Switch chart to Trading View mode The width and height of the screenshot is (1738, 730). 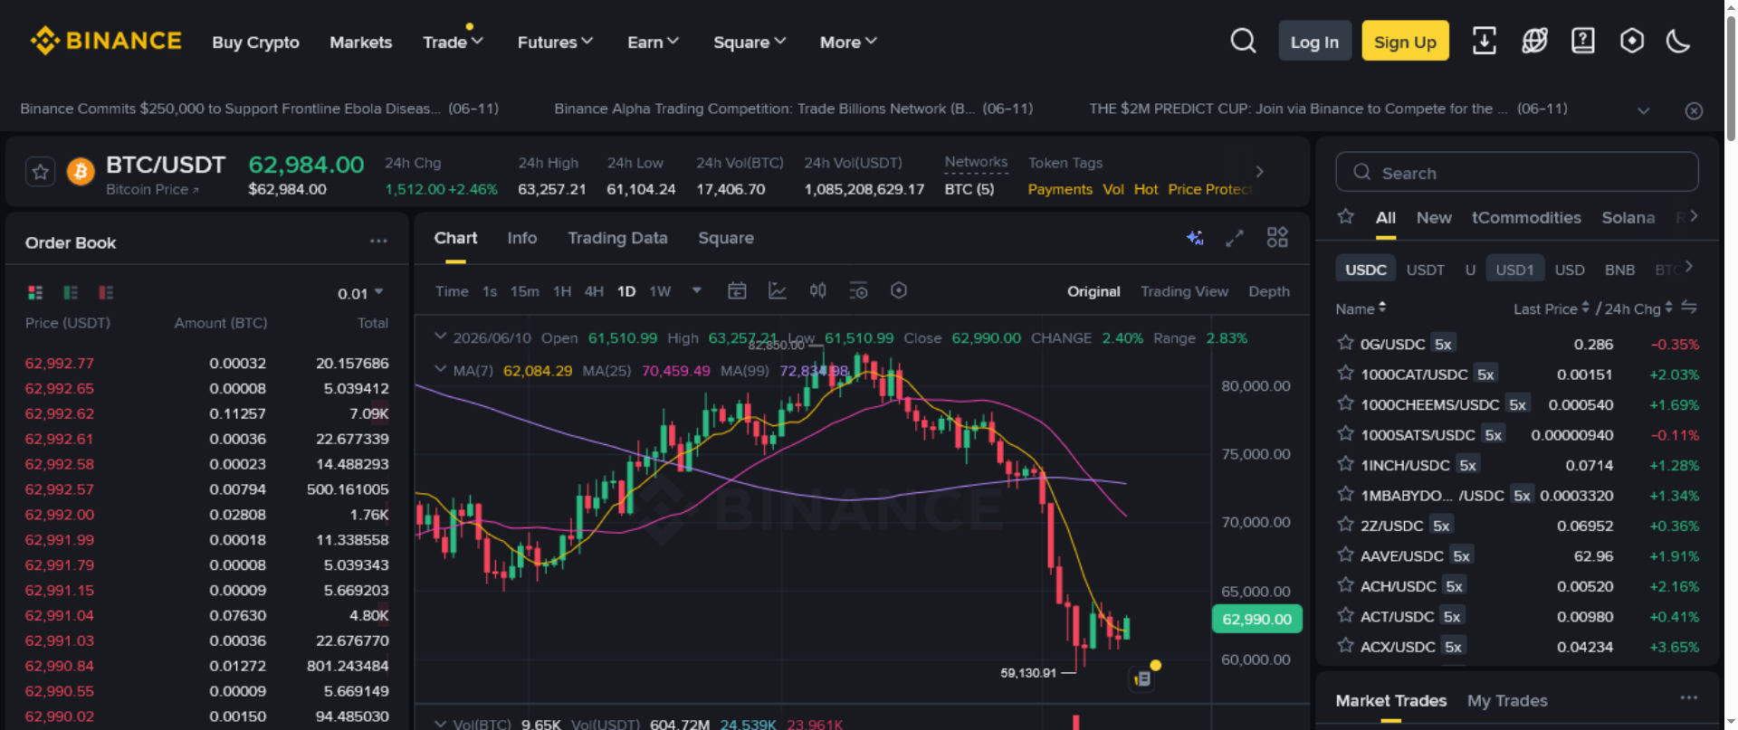click(1184, 291)
